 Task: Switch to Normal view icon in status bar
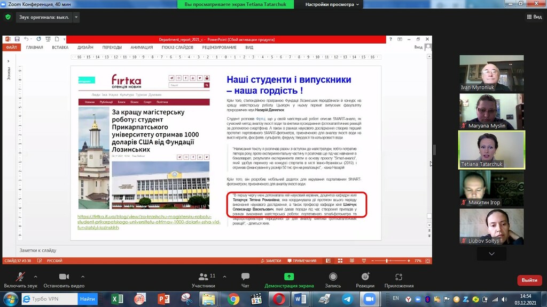pyautogui.click(x=329, y=261)
